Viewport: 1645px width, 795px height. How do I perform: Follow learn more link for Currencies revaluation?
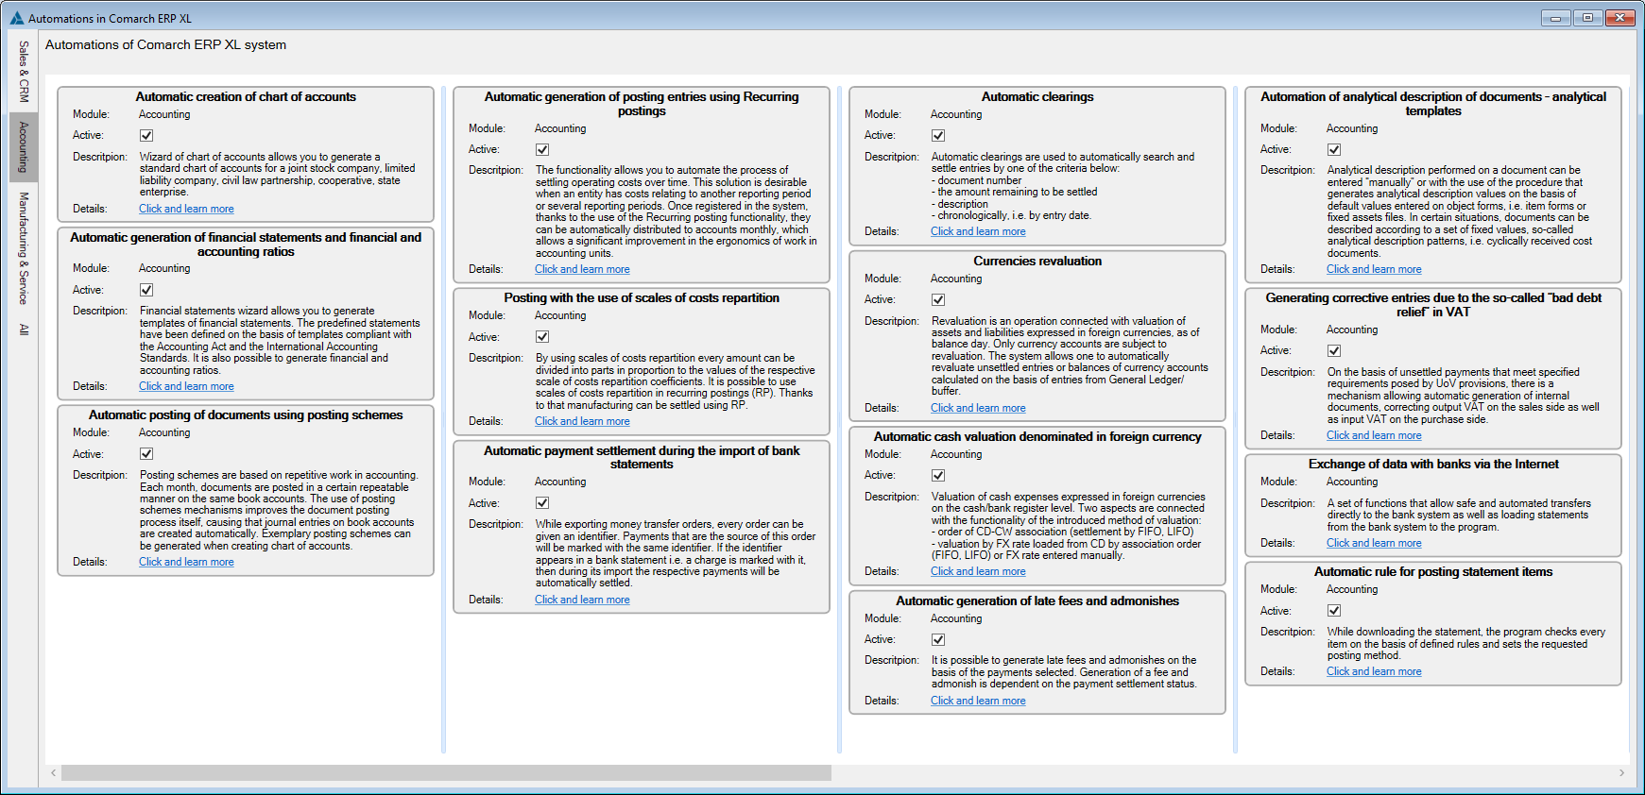(x=978, y=408)
